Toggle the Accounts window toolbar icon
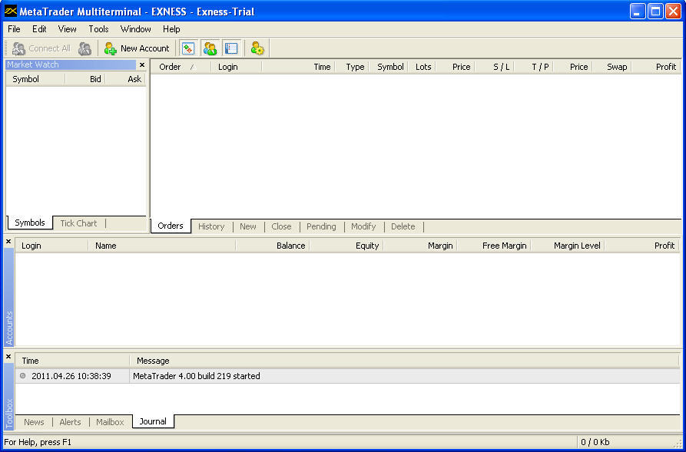The width and height of the screenshot is (686, 452). coord(210,48)
